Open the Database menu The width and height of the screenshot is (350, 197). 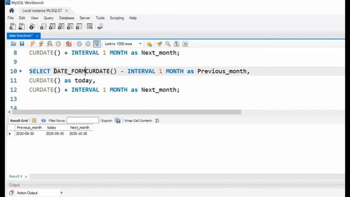[67, 18]
